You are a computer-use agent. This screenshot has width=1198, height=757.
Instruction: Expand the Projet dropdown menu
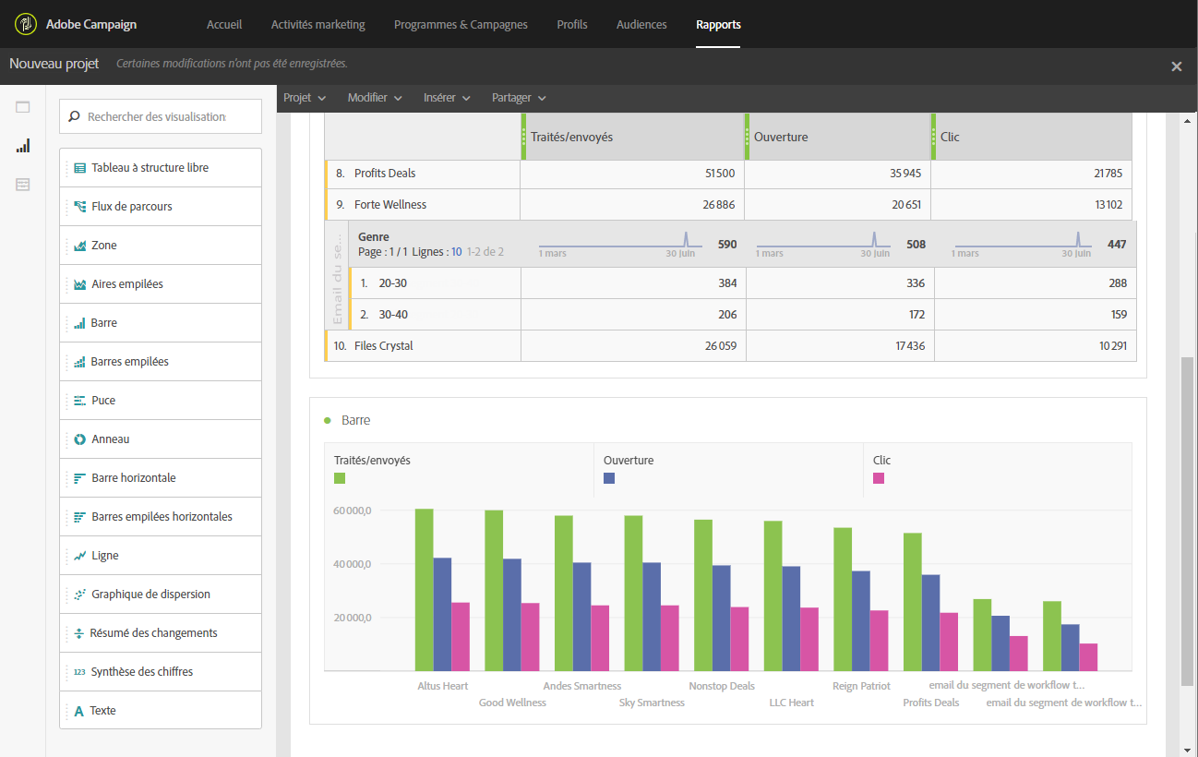click(x=305, y=98)
